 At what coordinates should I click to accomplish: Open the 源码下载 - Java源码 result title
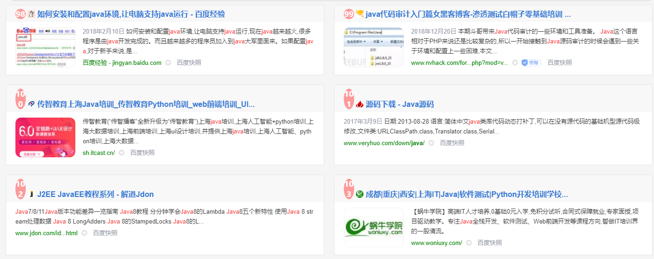(x=400, y=104)
